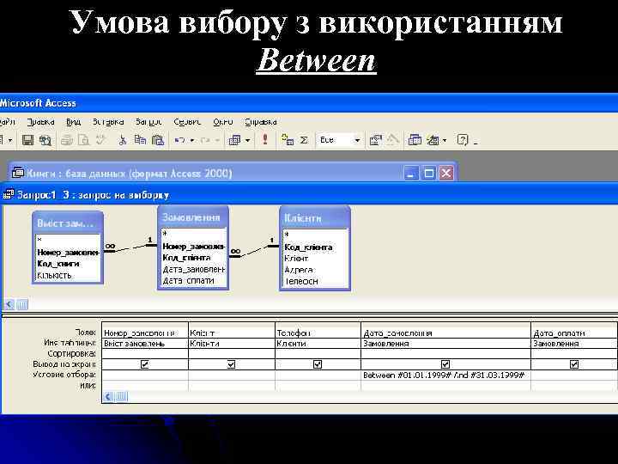
Task: Open the Сервис menu
Action: click(x=187, y=122)
